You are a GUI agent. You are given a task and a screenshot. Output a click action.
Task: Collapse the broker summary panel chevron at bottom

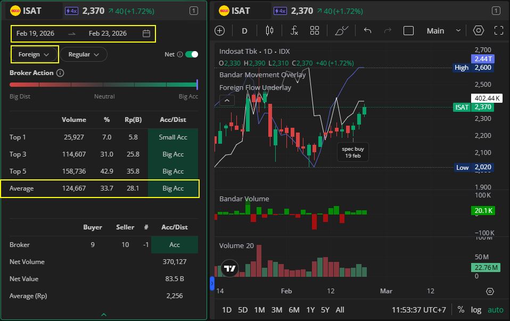click(104, 315)
